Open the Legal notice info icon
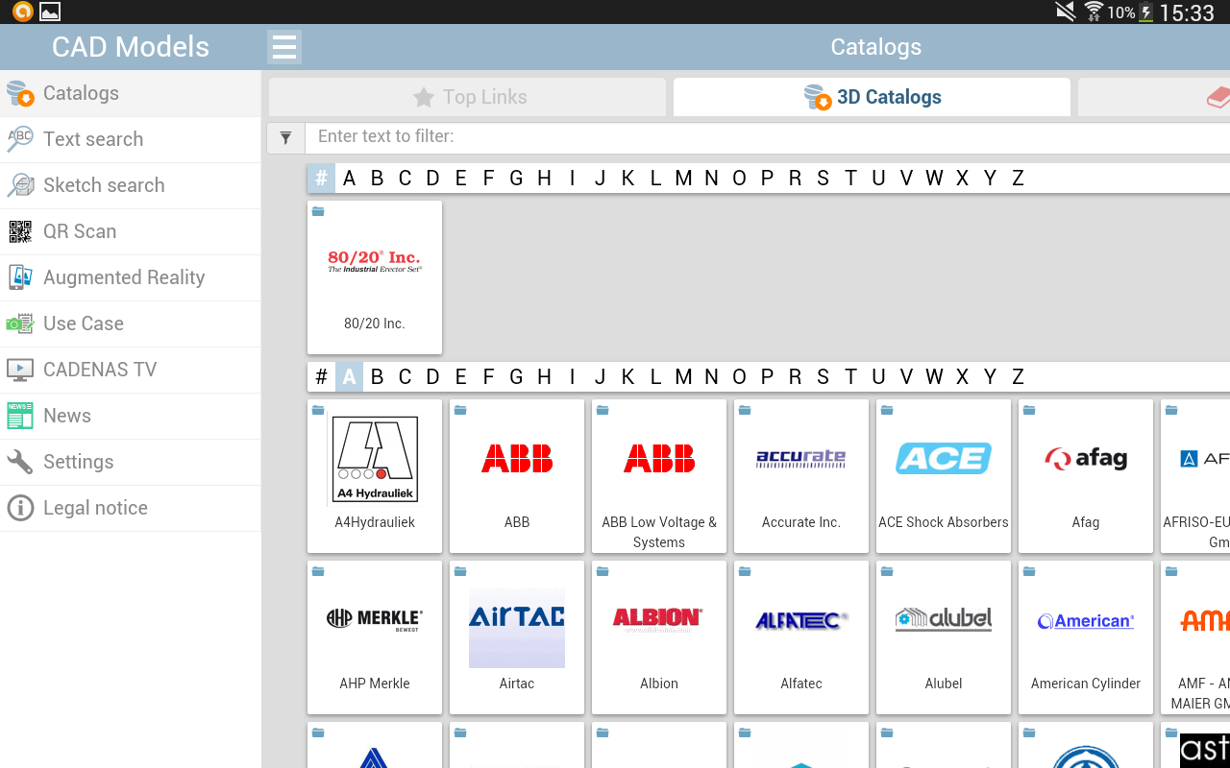 click(20, 508)
